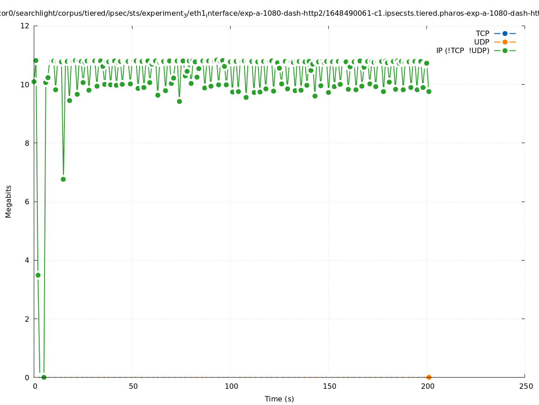Click the green data point at zero Megabits
Image resolution: width=539 pixels, height=405 pixels.
tap(44, 377)
